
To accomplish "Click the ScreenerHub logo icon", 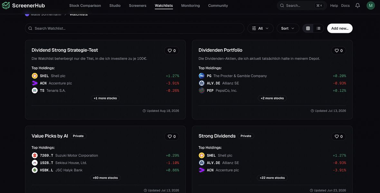I will click(6, 5).
